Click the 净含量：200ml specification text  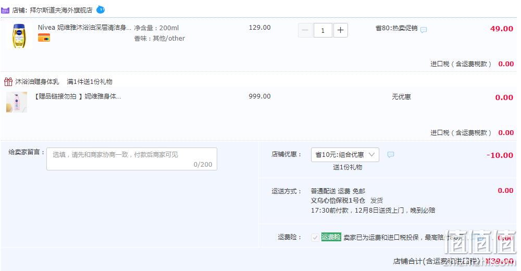(156, 28)
